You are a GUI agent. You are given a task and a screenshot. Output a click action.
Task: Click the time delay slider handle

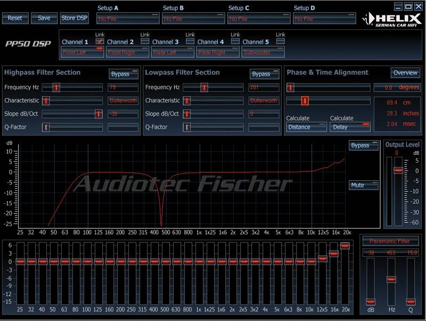click(x=305, y=101)
